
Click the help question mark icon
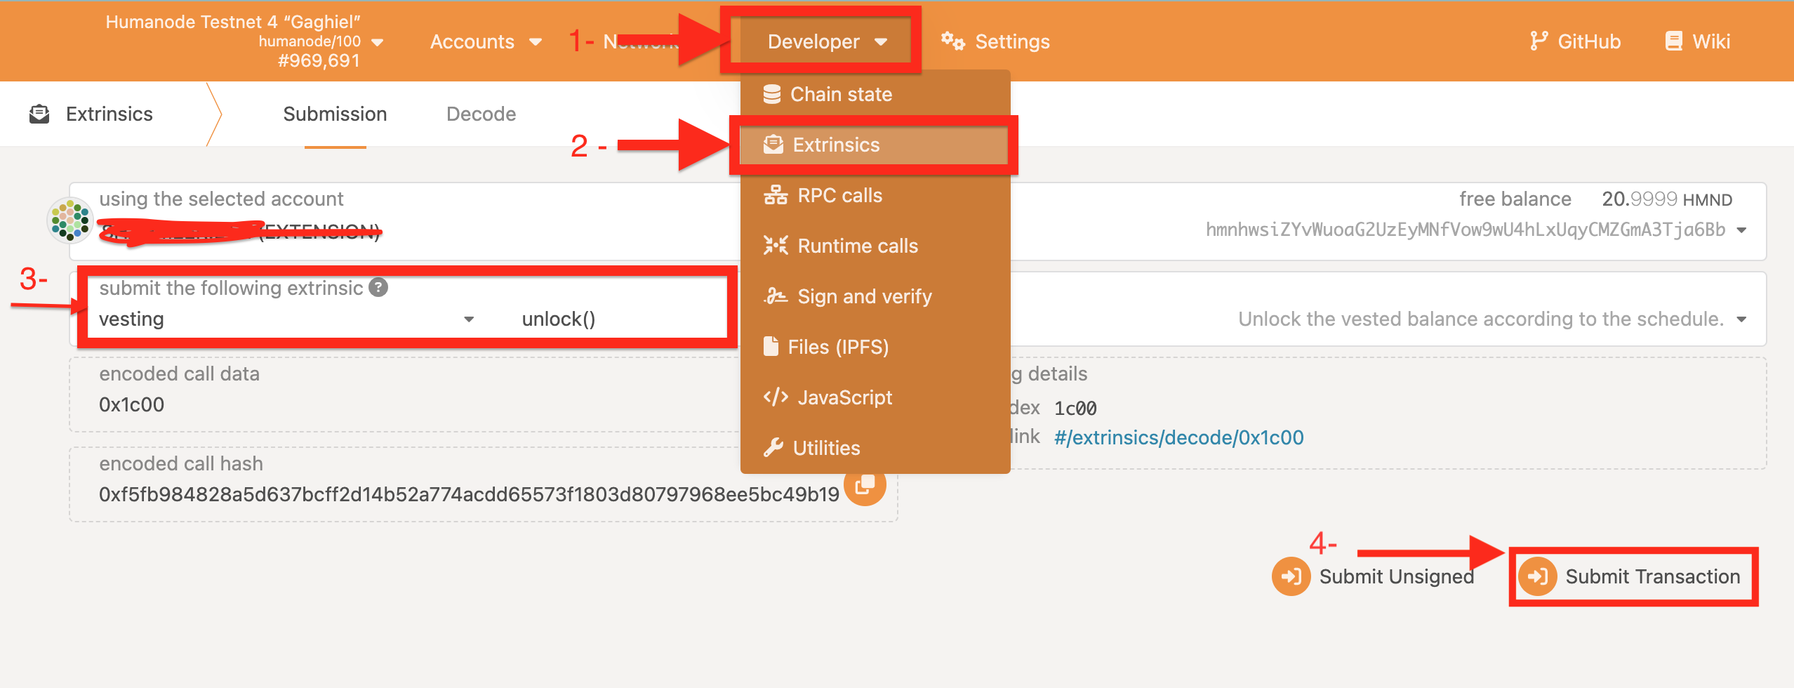378,287
